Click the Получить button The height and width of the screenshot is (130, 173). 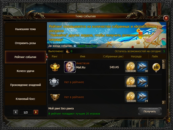pos(150,111)
